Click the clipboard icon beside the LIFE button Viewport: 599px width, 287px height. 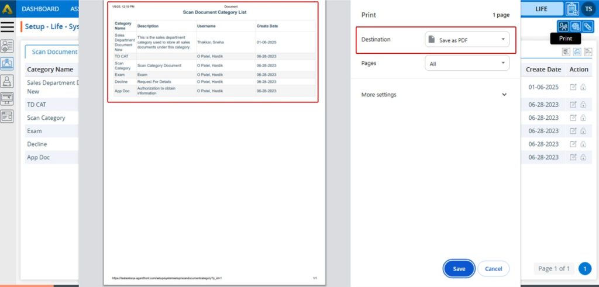point(572,9)
